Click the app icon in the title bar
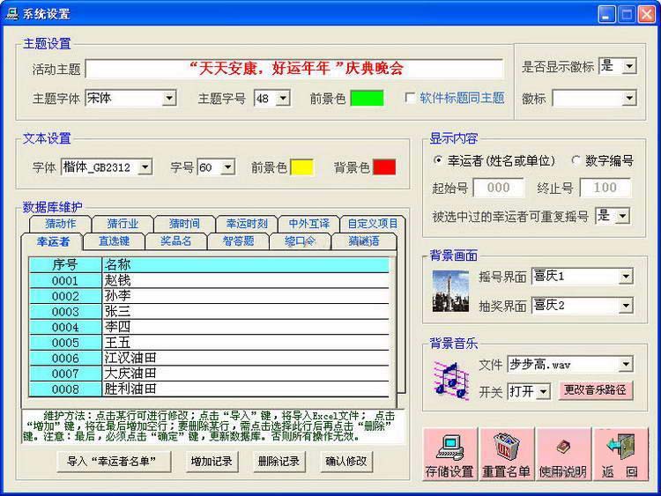This screenshot has height=496, width=661. [x=11, y=14]
